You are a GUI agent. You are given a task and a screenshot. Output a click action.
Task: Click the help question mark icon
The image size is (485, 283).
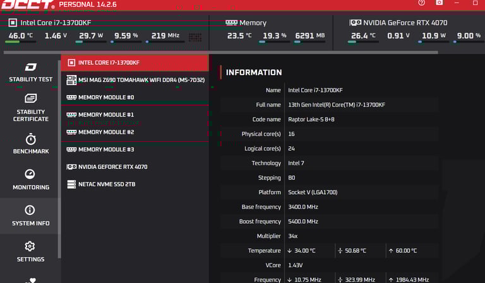pos(421,3)
